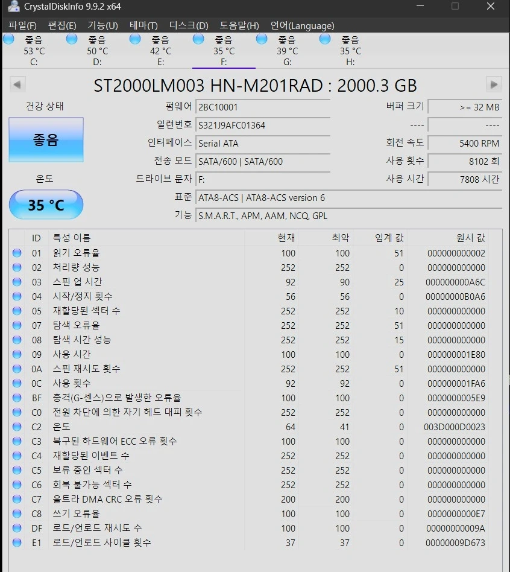Viewport: 510px width, 572px height.
Task: Select raw value 000000001E80 in 사용 시간 row
Action: click(x=456, y=355)
